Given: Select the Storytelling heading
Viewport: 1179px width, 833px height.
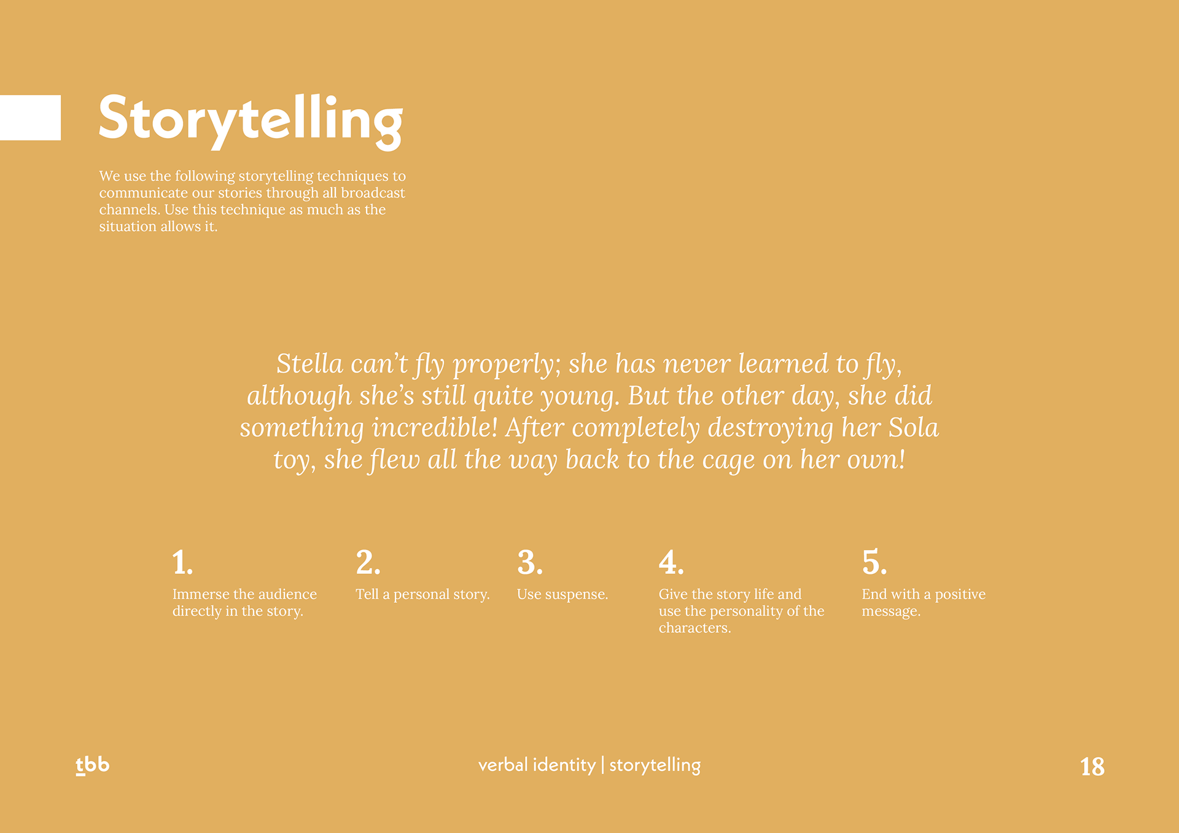Looking at the screenshot, I should click(251, 121).
